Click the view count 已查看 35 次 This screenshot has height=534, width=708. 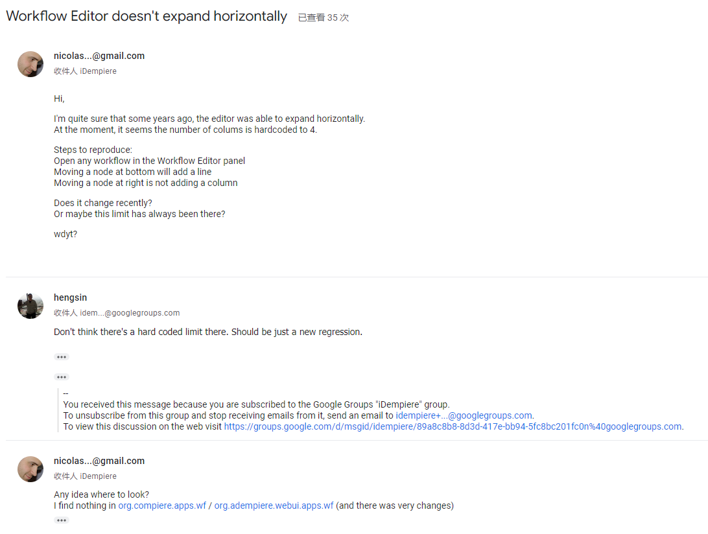click(324, 17)
